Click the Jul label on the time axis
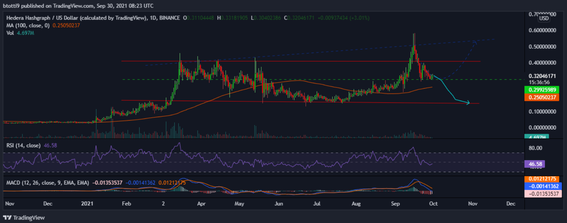The image size is (567, 223). [317, 203]
